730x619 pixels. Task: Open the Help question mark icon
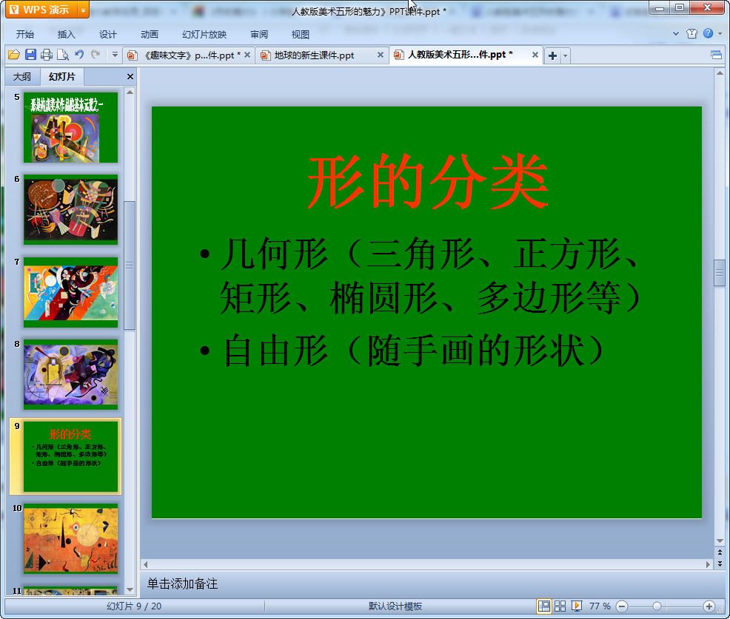708,33
